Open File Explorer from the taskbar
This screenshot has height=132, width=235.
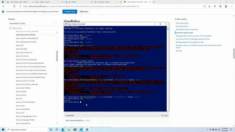click(69, 129)
